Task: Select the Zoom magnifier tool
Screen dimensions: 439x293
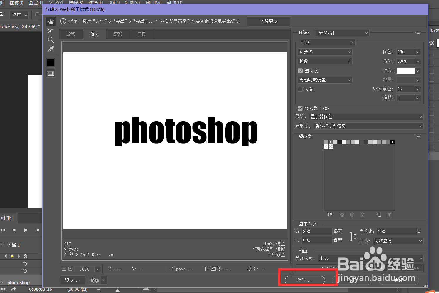Action: coord(51,40)
